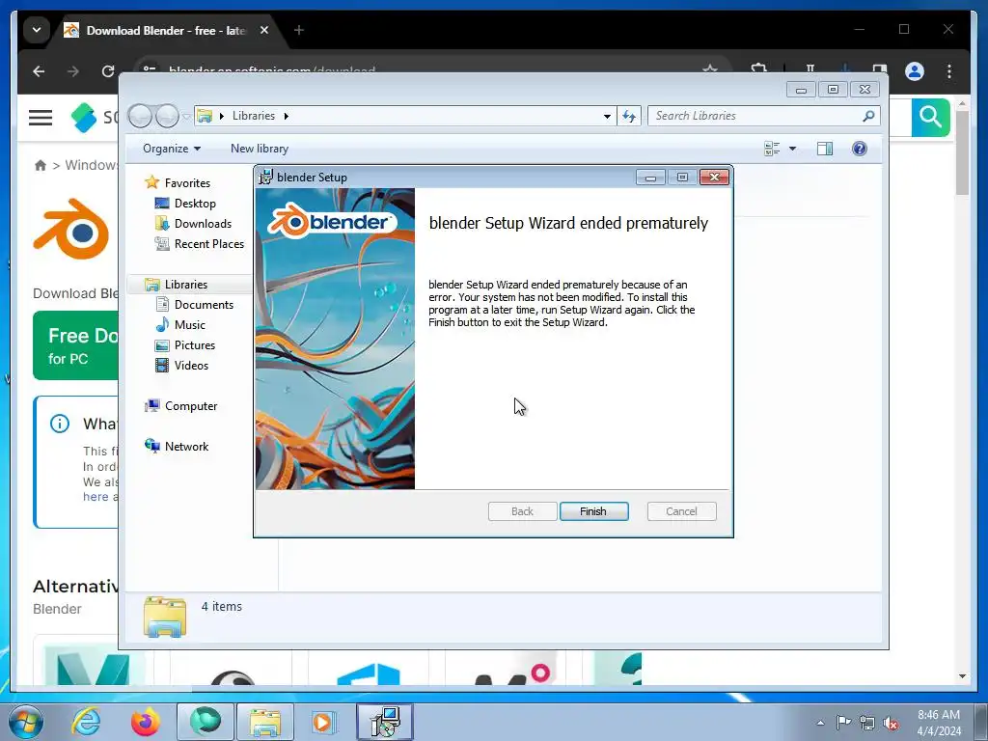
Task: Show hidden system tray icons
Action: (820, 723)
